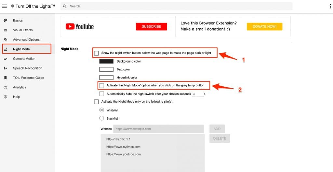Select the Whitelist radio button
The width and height of the screenshot is (333, 172).
102,110
